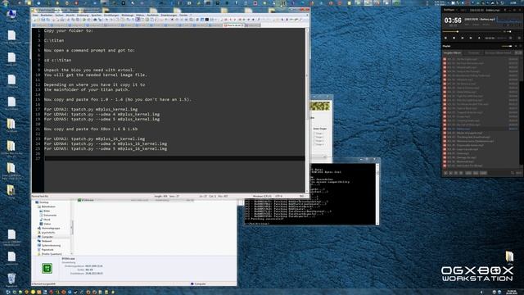Open the Datei menu in Notepad++
The image size is (524, 295).
tap(35, 15)
